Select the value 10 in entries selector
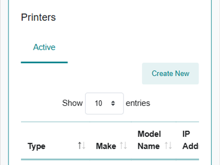The width and height of the screenshot is (220, 165). pos(98,103)
